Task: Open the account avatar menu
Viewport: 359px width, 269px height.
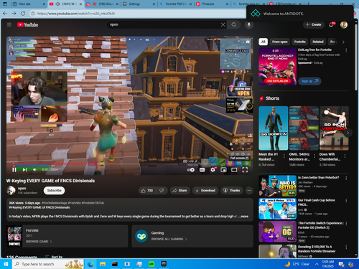Action: [344, 24]
